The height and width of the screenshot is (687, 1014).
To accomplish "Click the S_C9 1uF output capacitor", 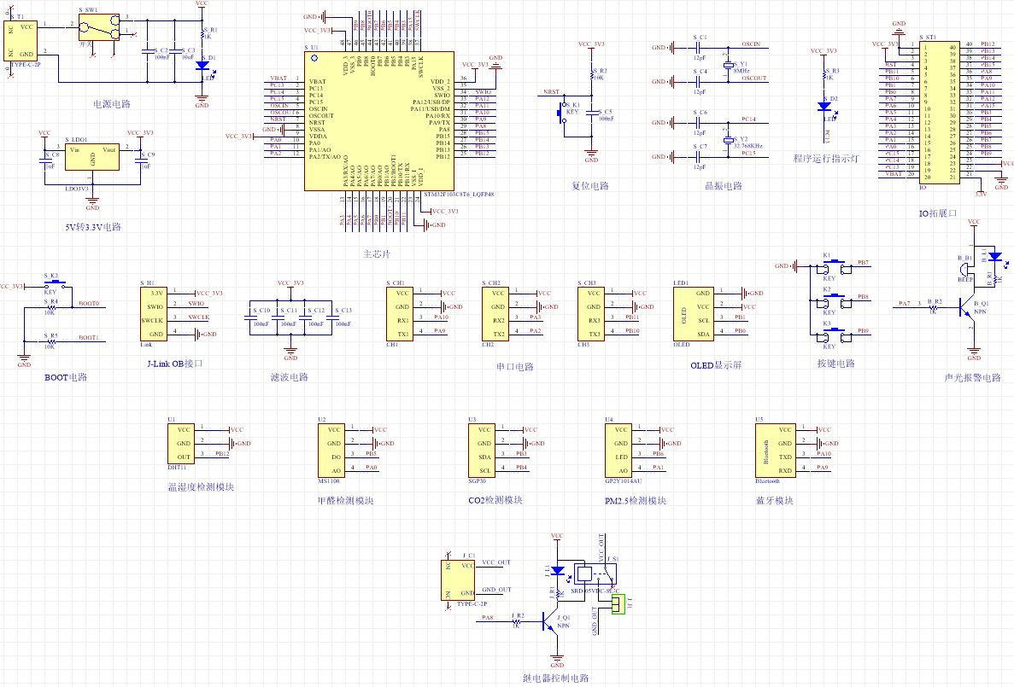I will (140, 161).
